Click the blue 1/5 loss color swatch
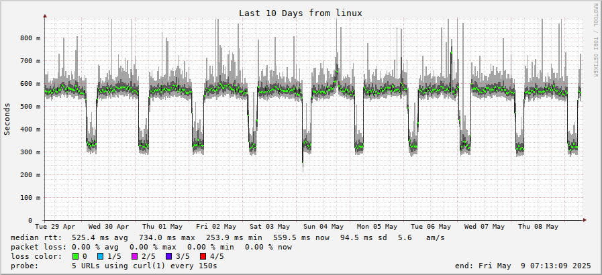Screen dimensions: 602x275 pyautogui.click(x=101, y=256)
